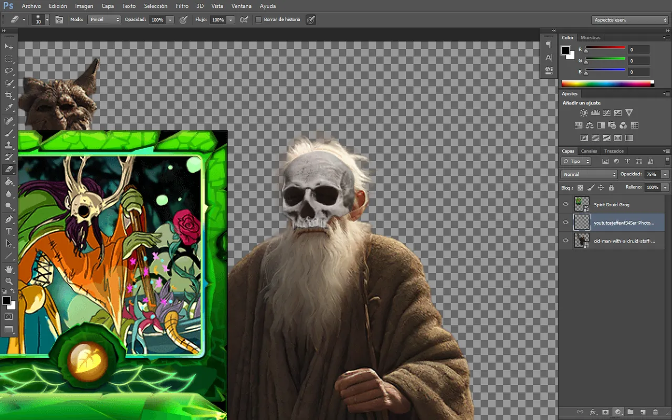Open the Filtro menu
Image resolution: width=672 pixels, height=420 pixels.
pyautogui.click(x=182, y=6)
